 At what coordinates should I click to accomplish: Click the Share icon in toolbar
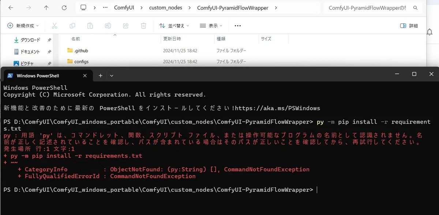click(126, 26)
